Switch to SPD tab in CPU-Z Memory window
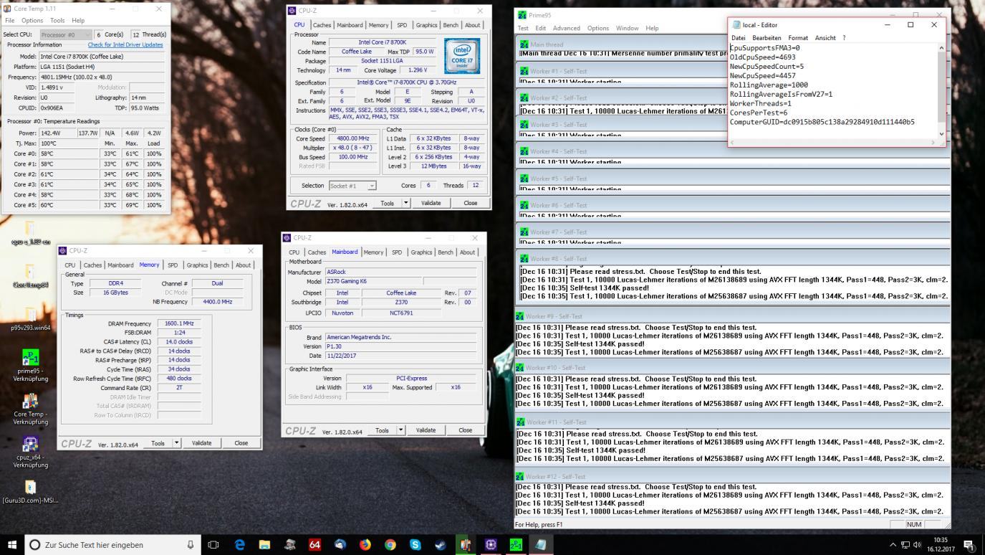985x555 pixels. pos(173,265)
